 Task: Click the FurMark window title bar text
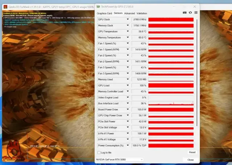(x=51, y=7)
